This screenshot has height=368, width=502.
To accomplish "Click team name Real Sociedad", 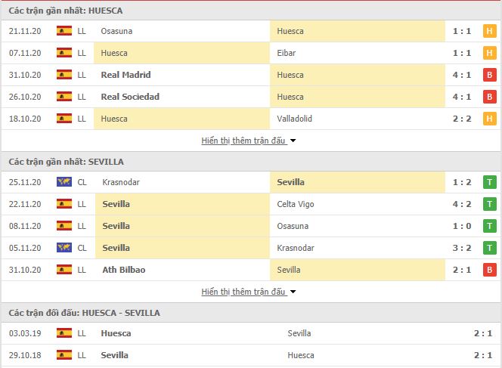I will click(x=130, y=97).
